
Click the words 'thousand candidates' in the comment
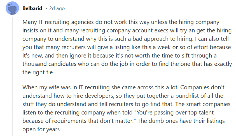(x=49, y=64)
